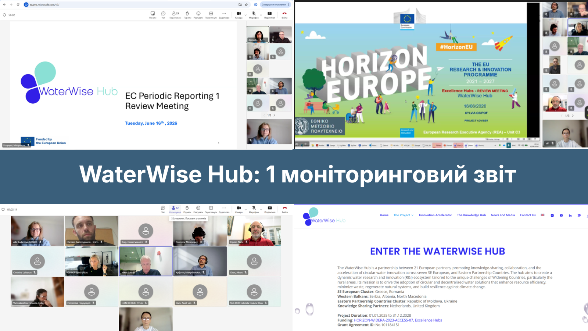Open Реагувати reactions in the 56:02 meeting
This screenshot has width=588, height=331.
tap(198, 15)
